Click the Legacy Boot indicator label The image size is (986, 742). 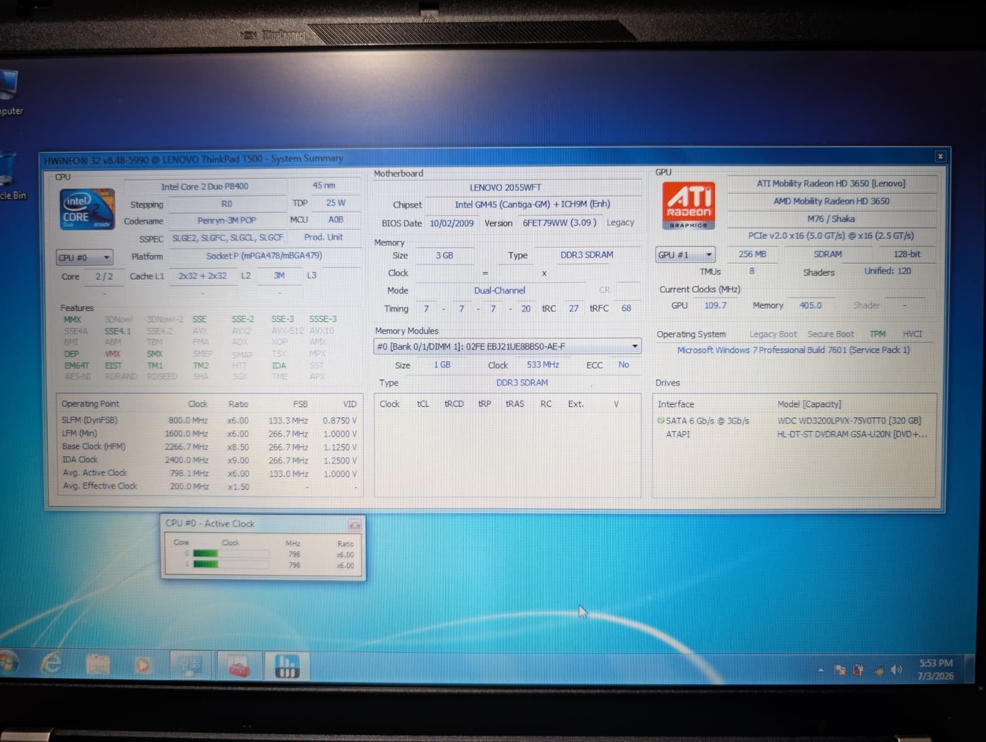pyautogui.click(x=773, y=334)
